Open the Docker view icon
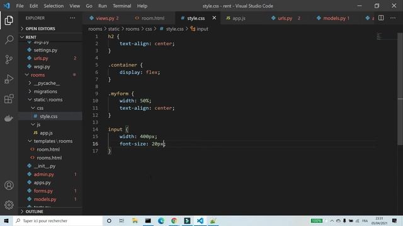The width and height of the screenshot is (403, 226). tap(9, 119)
